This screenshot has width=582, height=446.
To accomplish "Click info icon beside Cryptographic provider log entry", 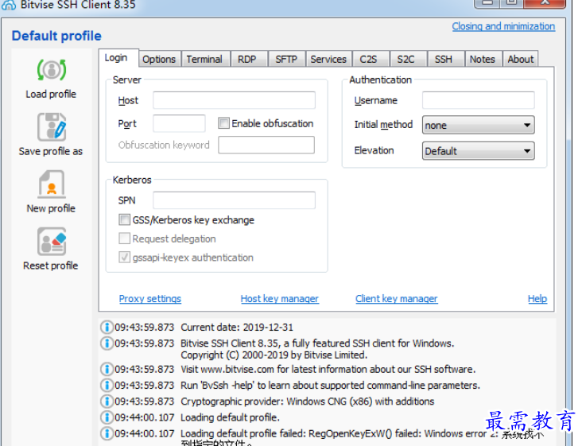I will (x=107, y=401).
